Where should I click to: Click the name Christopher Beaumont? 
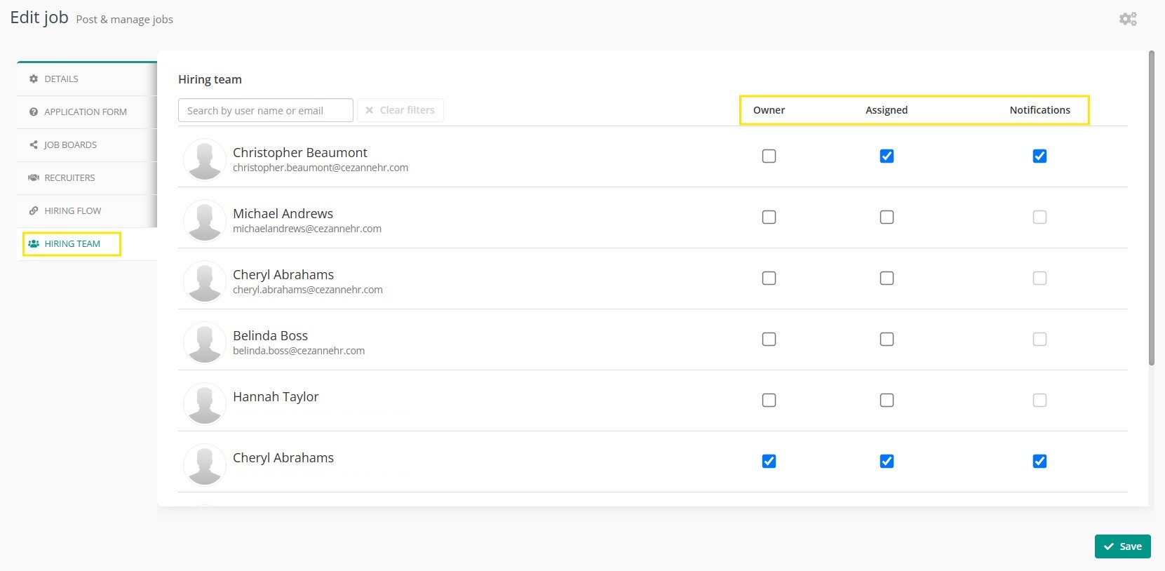point(300,153)
